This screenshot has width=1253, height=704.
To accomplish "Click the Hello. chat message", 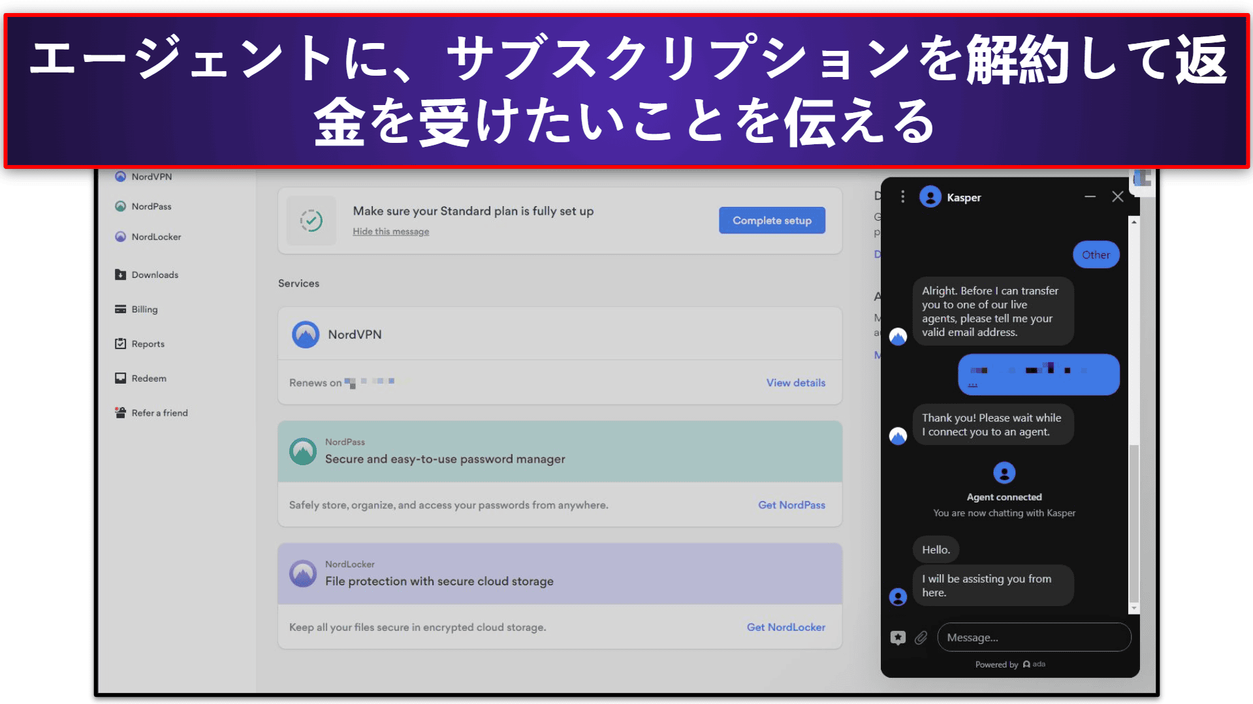I will click(936, 550).
